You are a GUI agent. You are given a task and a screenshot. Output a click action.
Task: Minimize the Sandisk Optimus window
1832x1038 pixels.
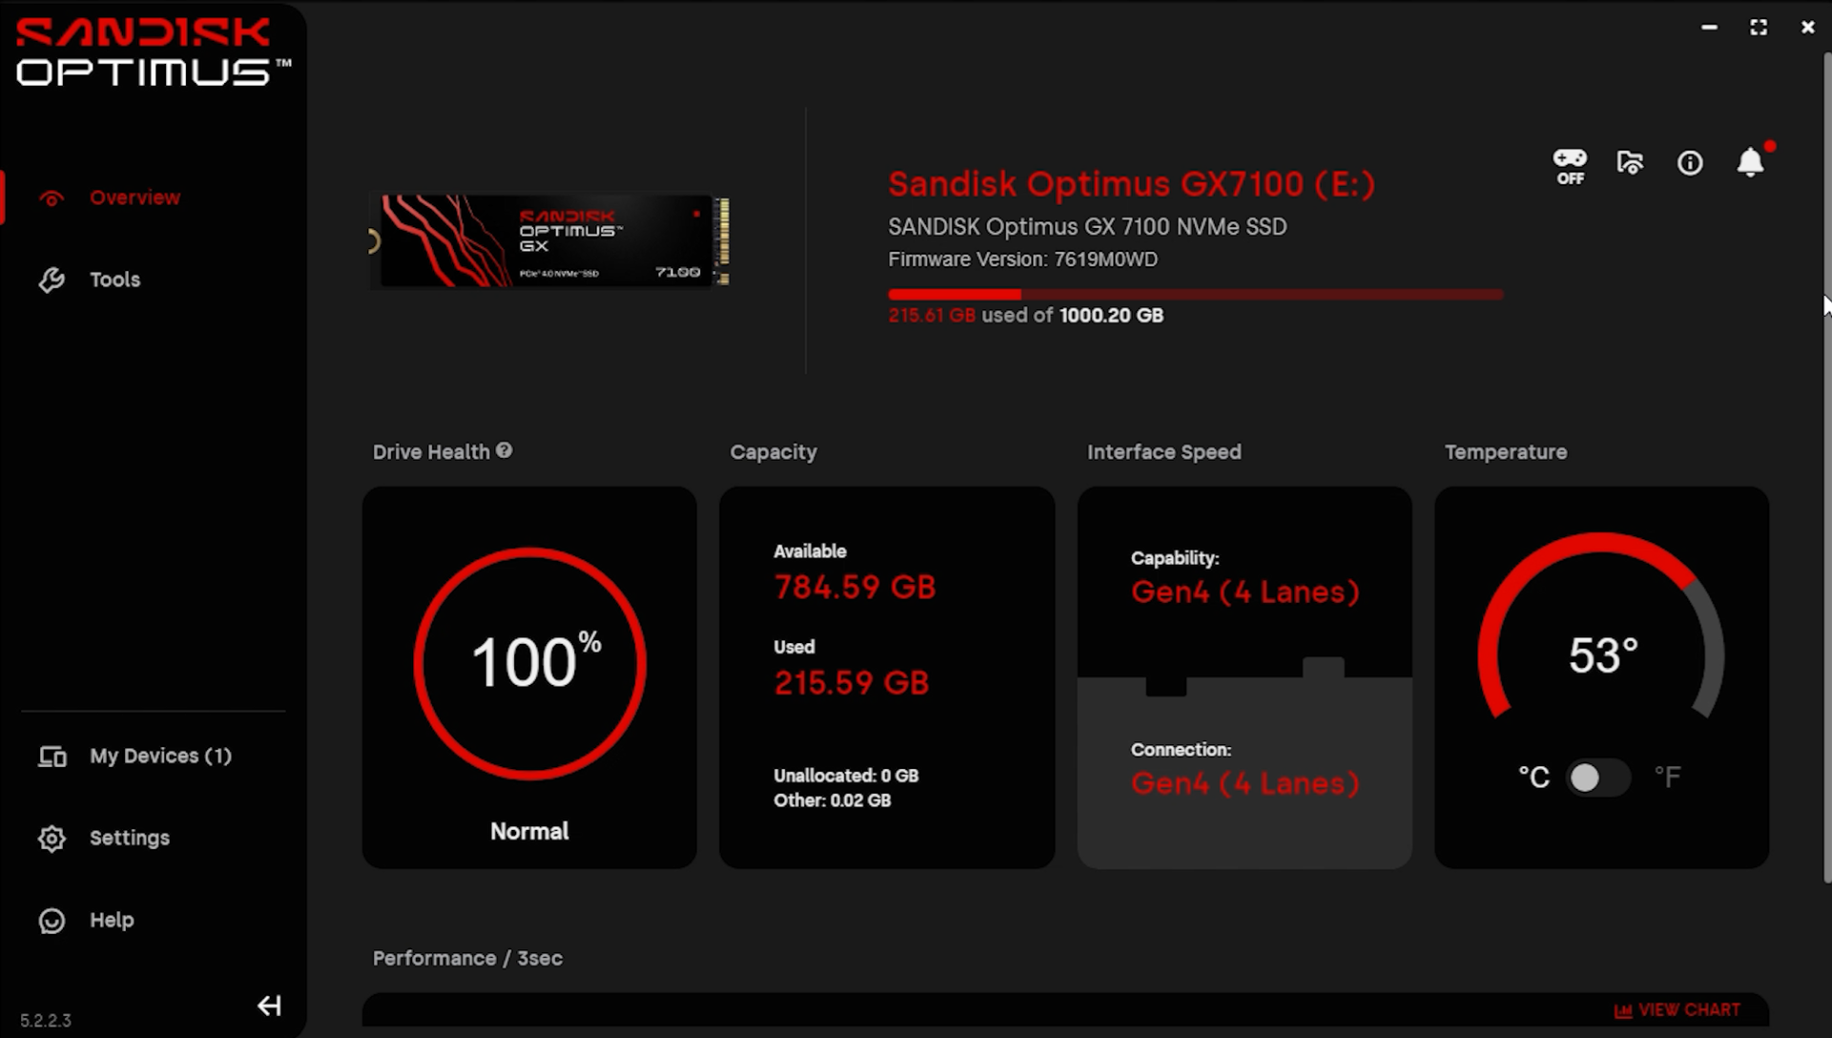coord(1709,28)
